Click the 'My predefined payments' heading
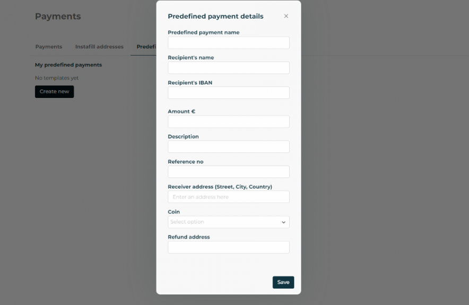469x305 pixels. point(68,65)
